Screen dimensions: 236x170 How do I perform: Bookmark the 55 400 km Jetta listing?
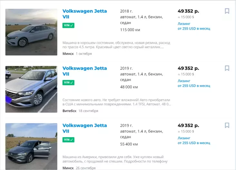click(227, 125)
